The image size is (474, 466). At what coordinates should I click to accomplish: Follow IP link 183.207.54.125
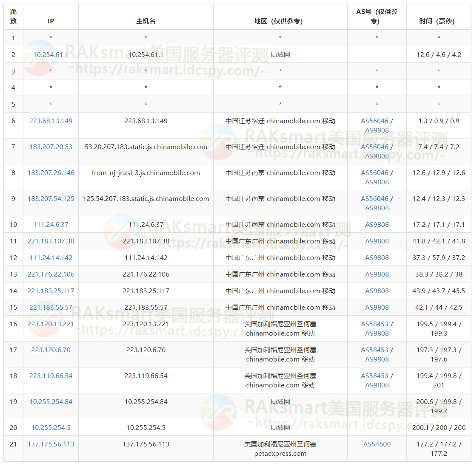(x=51, y=199)
